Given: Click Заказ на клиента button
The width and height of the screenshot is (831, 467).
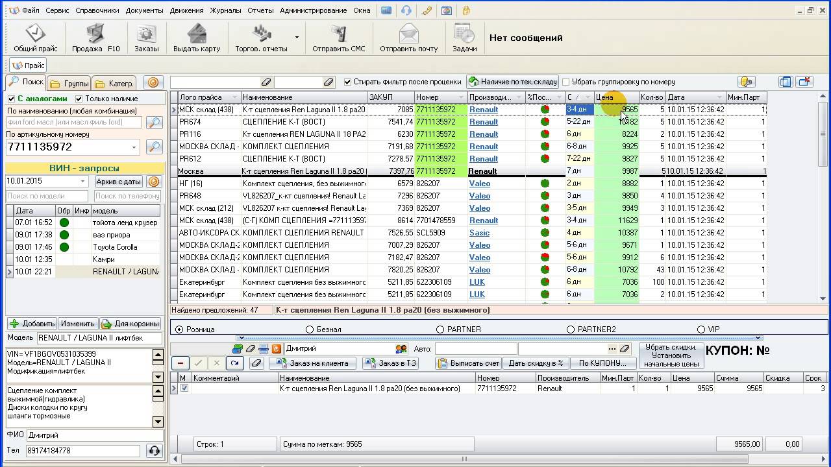Looking at the screenshot, I should (312, 363).
